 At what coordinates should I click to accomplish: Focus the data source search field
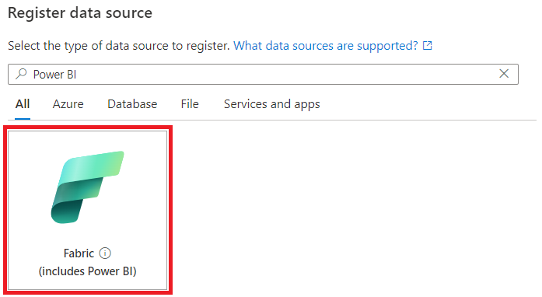(263, 74)
